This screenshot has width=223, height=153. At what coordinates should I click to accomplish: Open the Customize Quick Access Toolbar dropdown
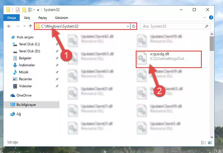[x=38, y=10]
